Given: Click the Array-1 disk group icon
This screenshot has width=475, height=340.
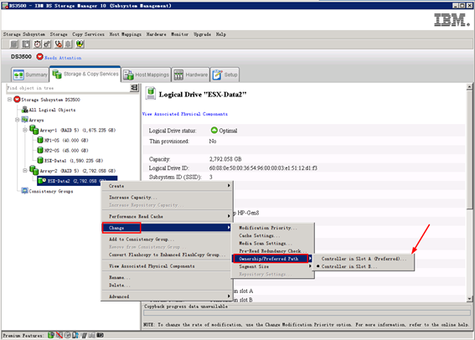Looking at the screenshot, I should [x=34, y=130].
